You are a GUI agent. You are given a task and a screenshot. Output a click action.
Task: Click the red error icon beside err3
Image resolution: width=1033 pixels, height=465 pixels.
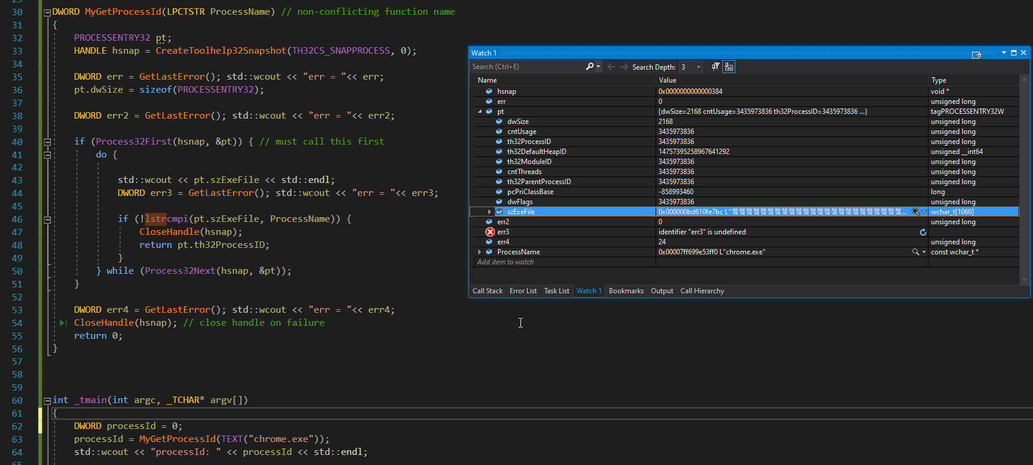pos(490,232)
